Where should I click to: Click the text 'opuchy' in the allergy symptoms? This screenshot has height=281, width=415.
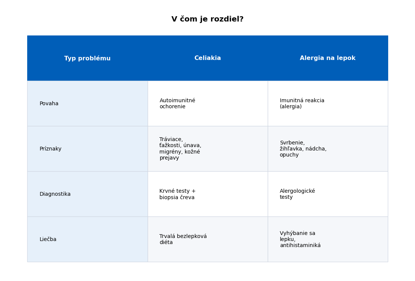[x=289, y=155]
